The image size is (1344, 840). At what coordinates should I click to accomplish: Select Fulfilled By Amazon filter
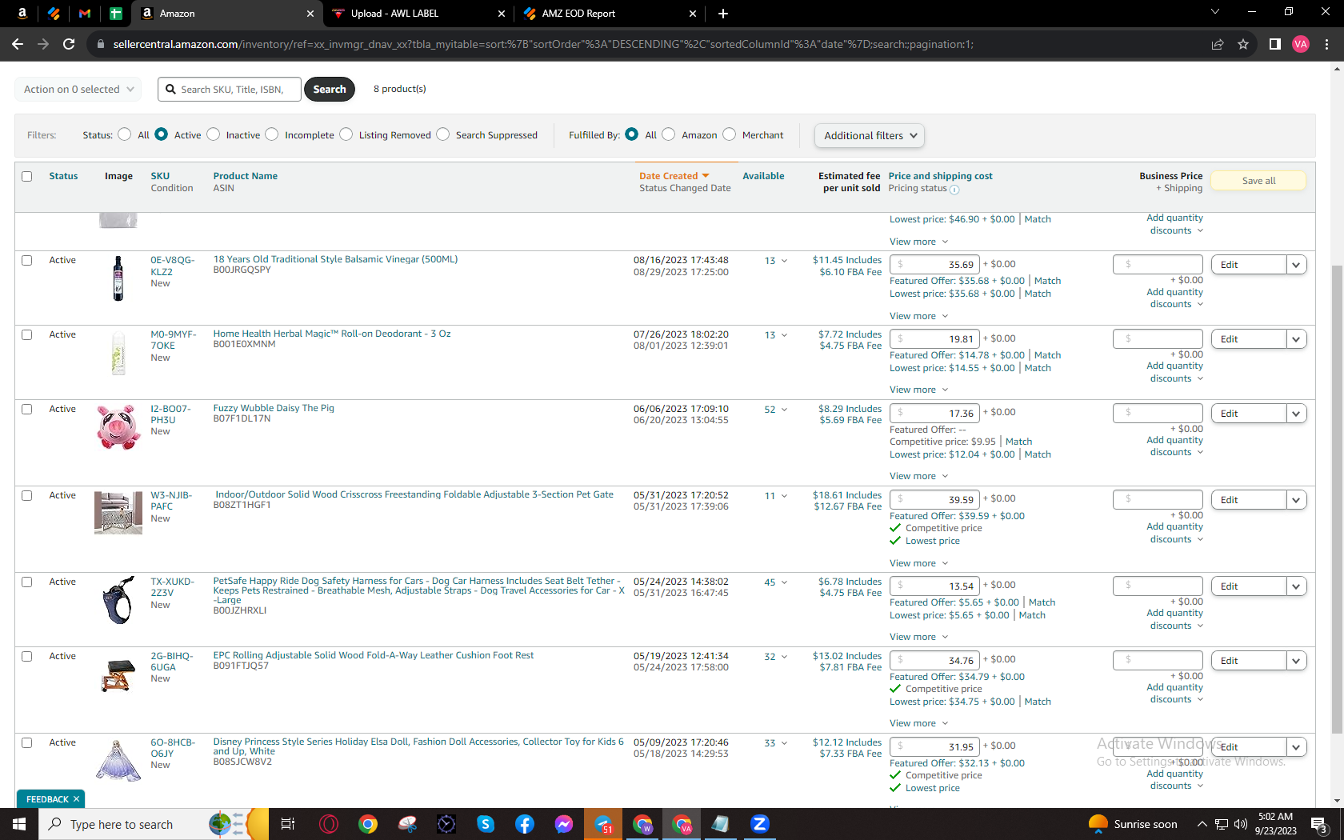click(669, 134)
